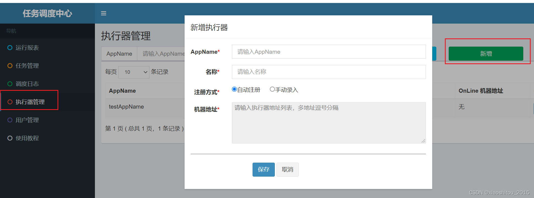534x198 pixels.
Task: Click 保存 button in dialog
Action: pos(264,169)
